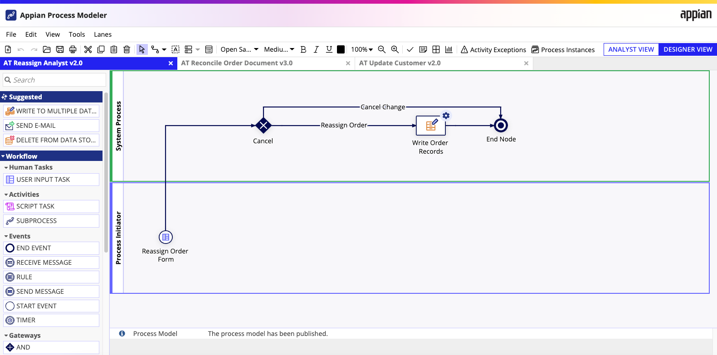Viewport: 717px width, 355px height.
Task: Open the black text color swatch
Action: tap(341, 49)
